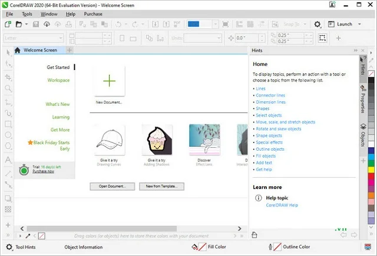Open the CorelDRAW Help link
This screenshot has width=377, height=256.
click(x=282, y=205)
